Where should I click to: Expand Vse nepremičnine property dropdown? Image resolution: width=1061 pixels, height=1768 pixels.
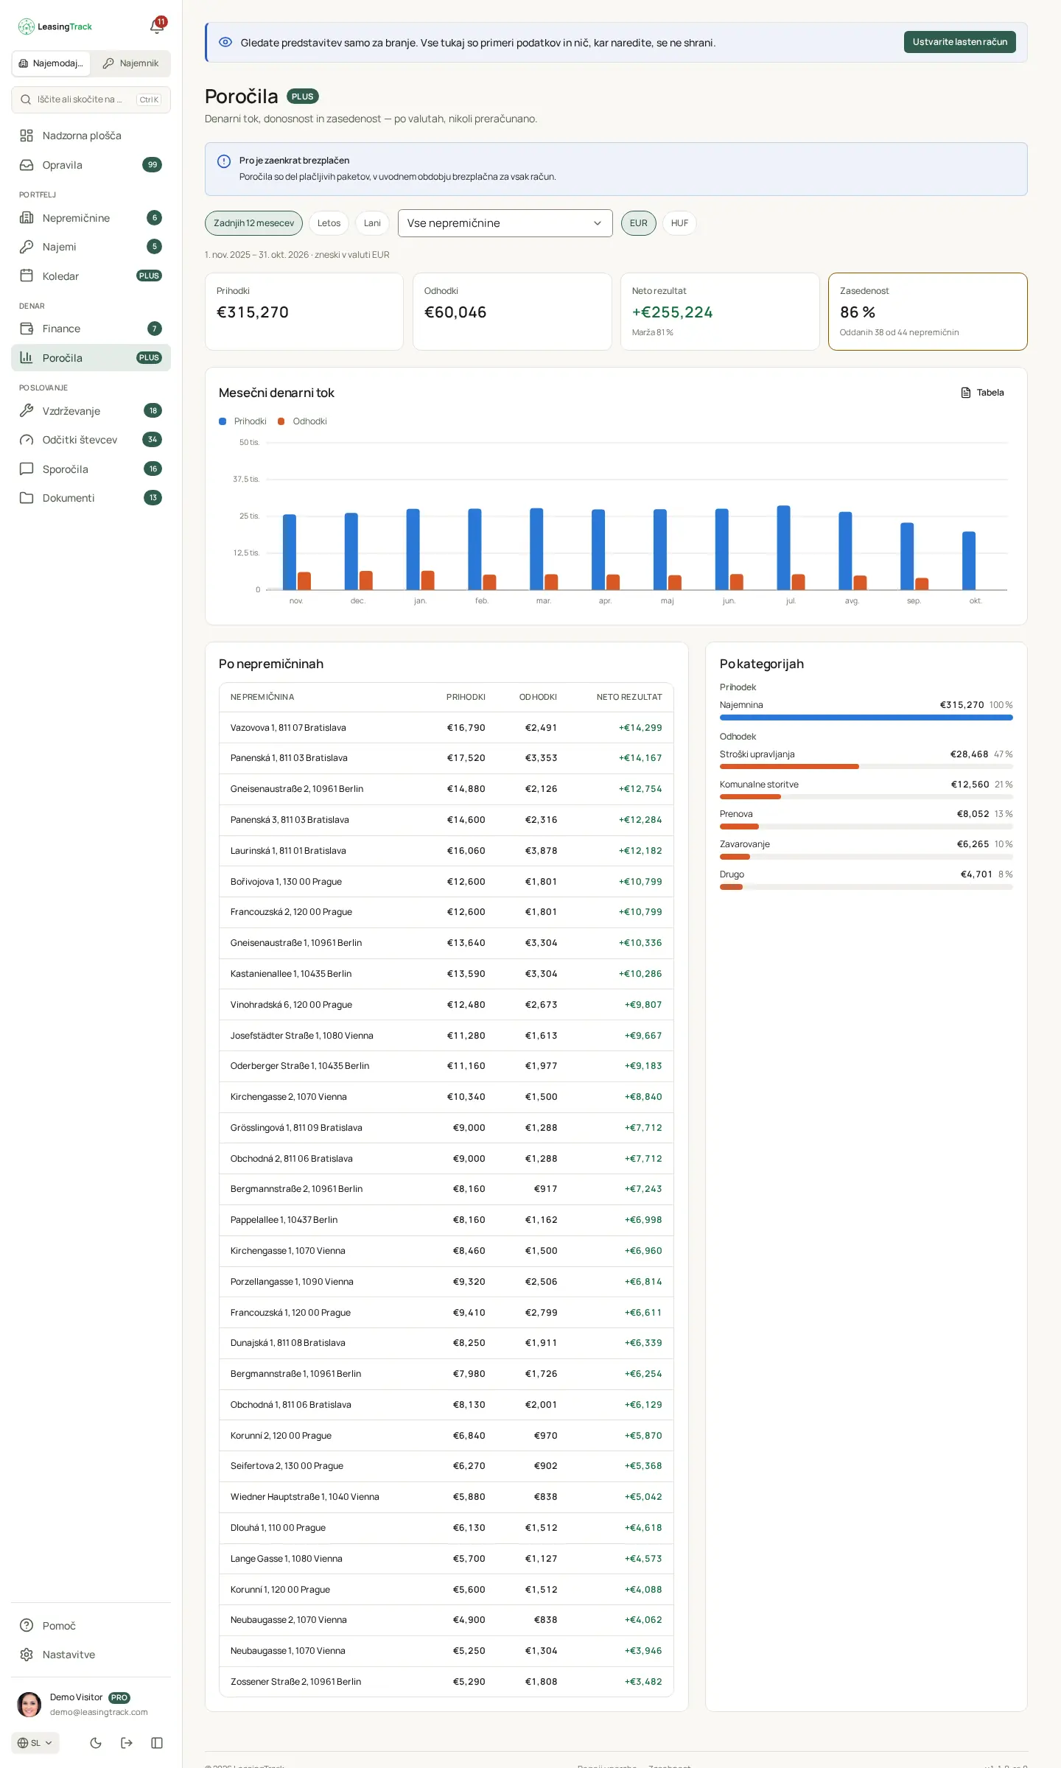point(505,223)
